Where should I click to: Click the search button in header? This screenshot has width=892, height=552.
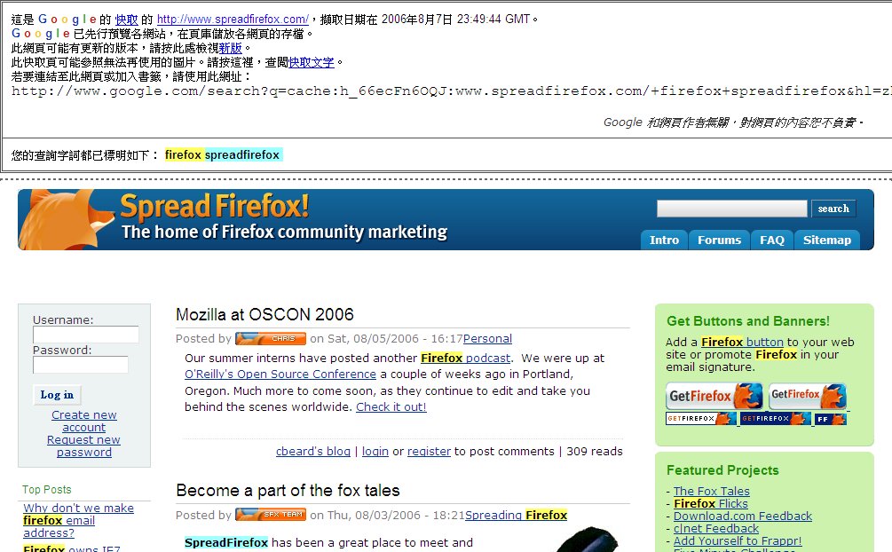[x=833, y=209]
